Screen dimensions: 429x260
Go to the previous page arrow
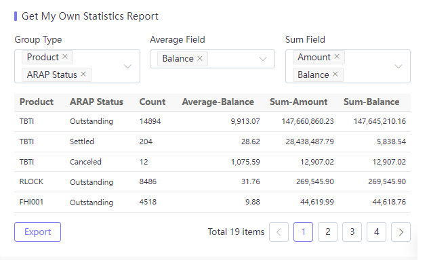pos(279,232)
